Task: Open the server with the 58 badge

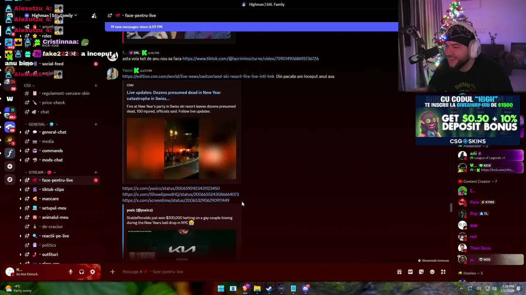Action: tap(10, 127)
